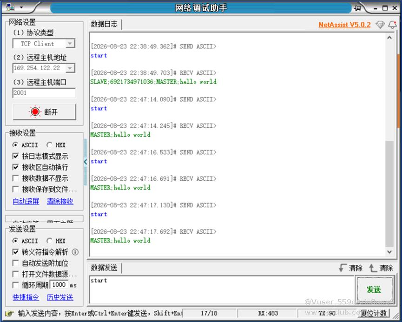Click the clear-down arrow icon in send panel
This screenshot has height=322, width=402.
(343, 268)
